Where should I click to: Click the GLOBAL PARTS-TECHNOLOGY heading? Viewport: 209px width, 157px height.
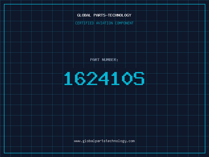104,15
